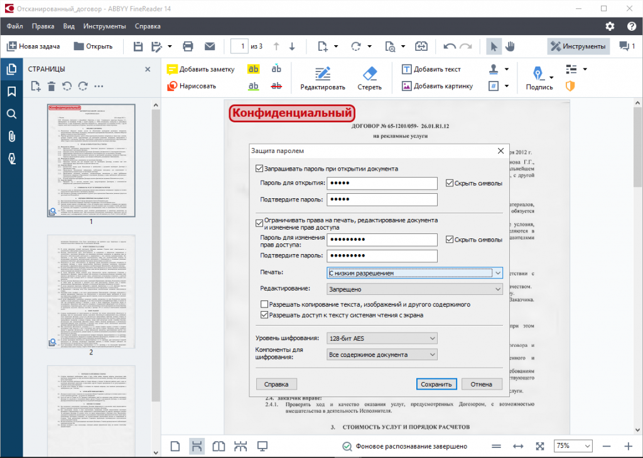The image size is (643, 458).
Task: Click the zoom in plus button
Action: tap(628, 446)
